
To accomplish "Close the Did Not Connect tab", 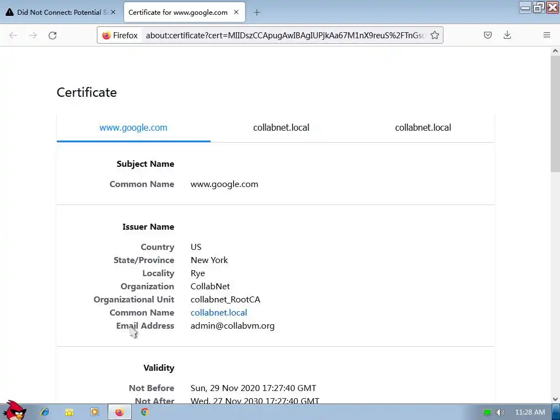I will click(x=113, y=12).
